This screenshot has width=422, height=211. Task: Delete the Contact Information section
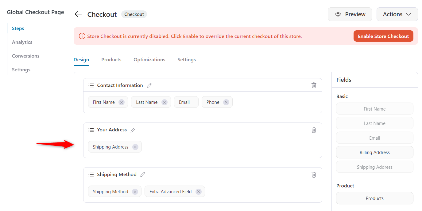point(314,85)
